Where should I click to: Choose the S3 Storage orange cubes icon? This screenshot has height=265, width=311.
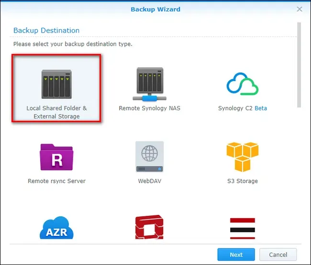pos(242,157)
